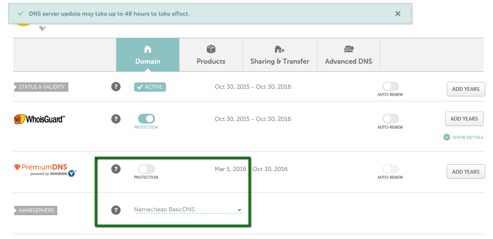Dismiss the DNS server update notification
Image resolution: width=493 pixels, height=239 pixels.
(x=398, y=14)
